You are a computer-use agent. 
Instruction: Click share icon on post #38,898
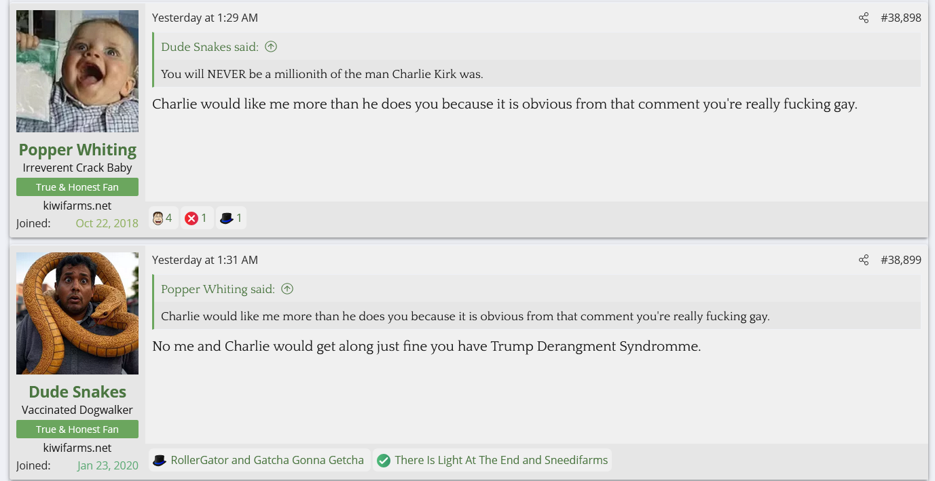(863, 18)
